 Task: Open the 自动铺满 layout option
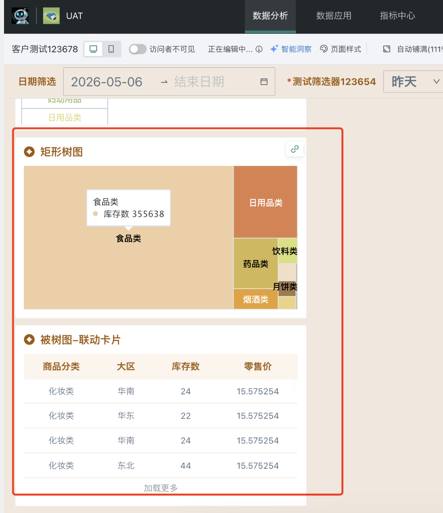coord(420,49)
